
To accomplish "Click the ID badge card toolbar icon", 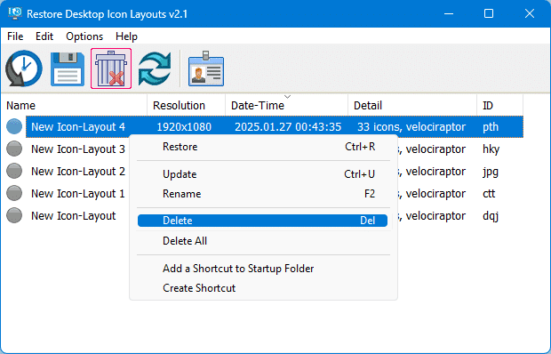I will 206,68.
